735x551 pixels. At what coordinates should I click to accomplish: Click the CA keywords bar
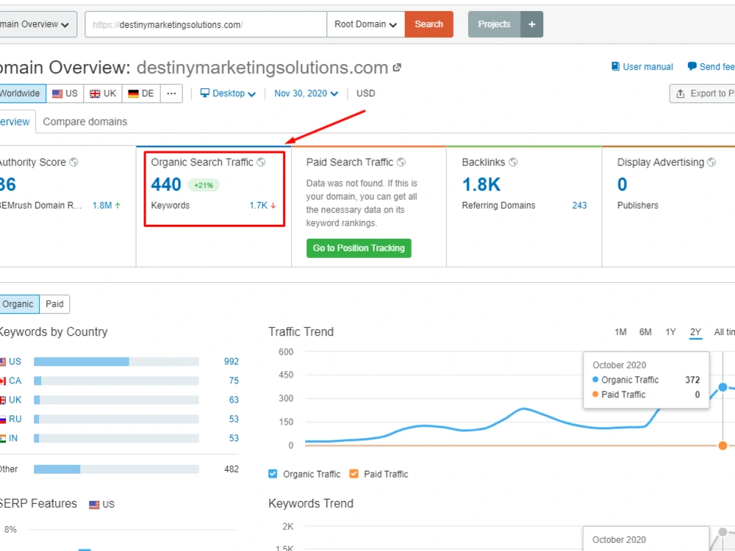coord(116,381)
